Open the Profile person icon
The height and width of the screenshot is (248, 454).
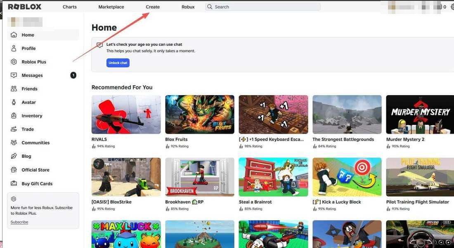[14, 48]
